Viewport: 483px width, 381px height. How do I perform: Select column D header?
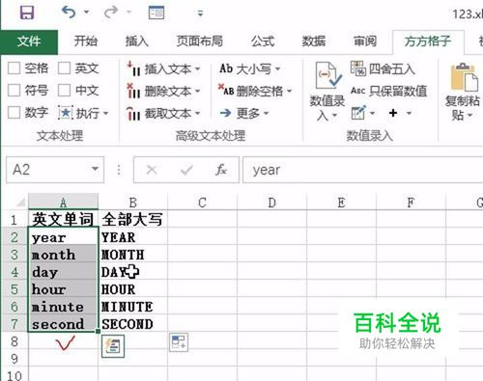(272, 203)
